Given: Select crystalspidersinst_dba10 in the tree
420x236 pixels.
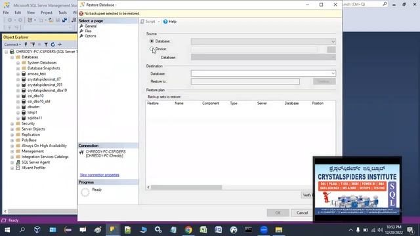Looking at the screenshot, I should pos(47,90).
